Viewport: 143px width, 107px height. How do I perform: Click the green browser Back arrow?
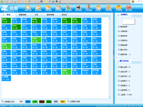2,2
